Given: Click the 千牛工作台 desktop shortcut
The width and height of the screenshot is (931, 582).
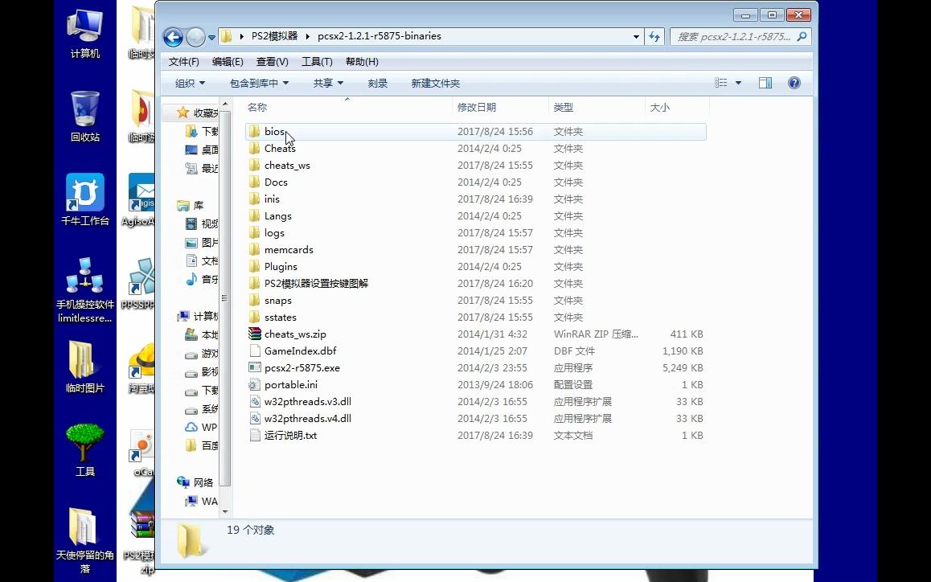Looking at the screenshot, I should click(x=85, y=199).
